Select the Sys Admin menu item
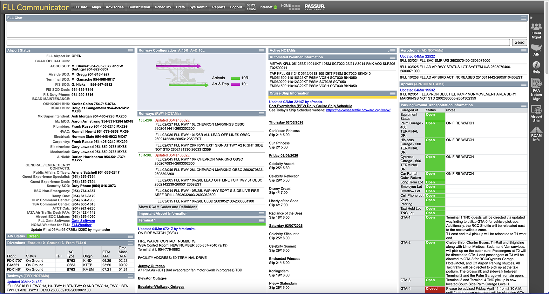 [x=198, y=7]
